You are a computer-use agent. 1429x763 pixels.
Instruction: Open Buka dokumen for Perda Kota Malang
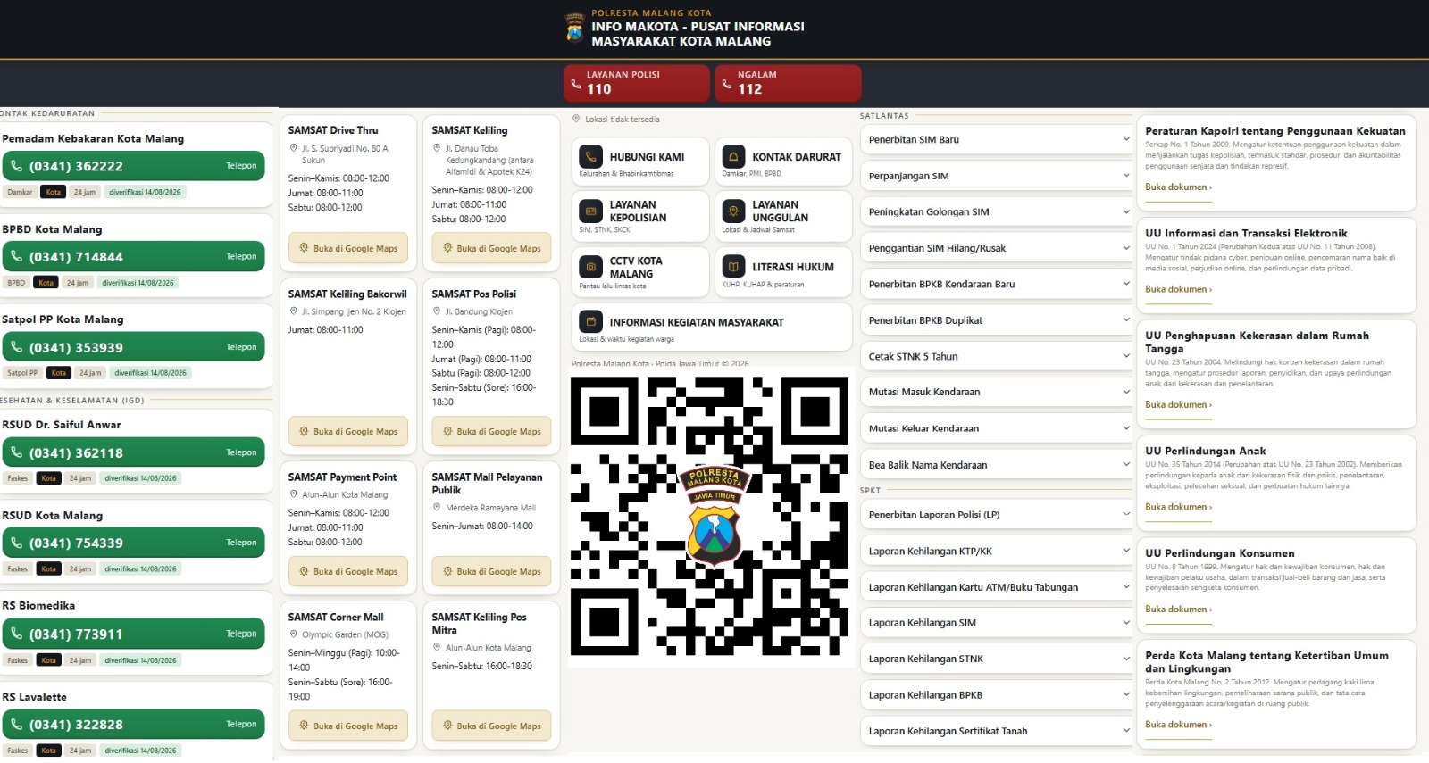click(x=1178, y=725)
